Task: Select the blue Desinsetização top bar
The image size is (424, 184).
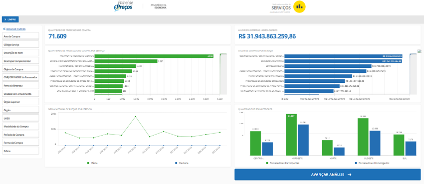Action: pyautogui.click(x=343, y=56)
